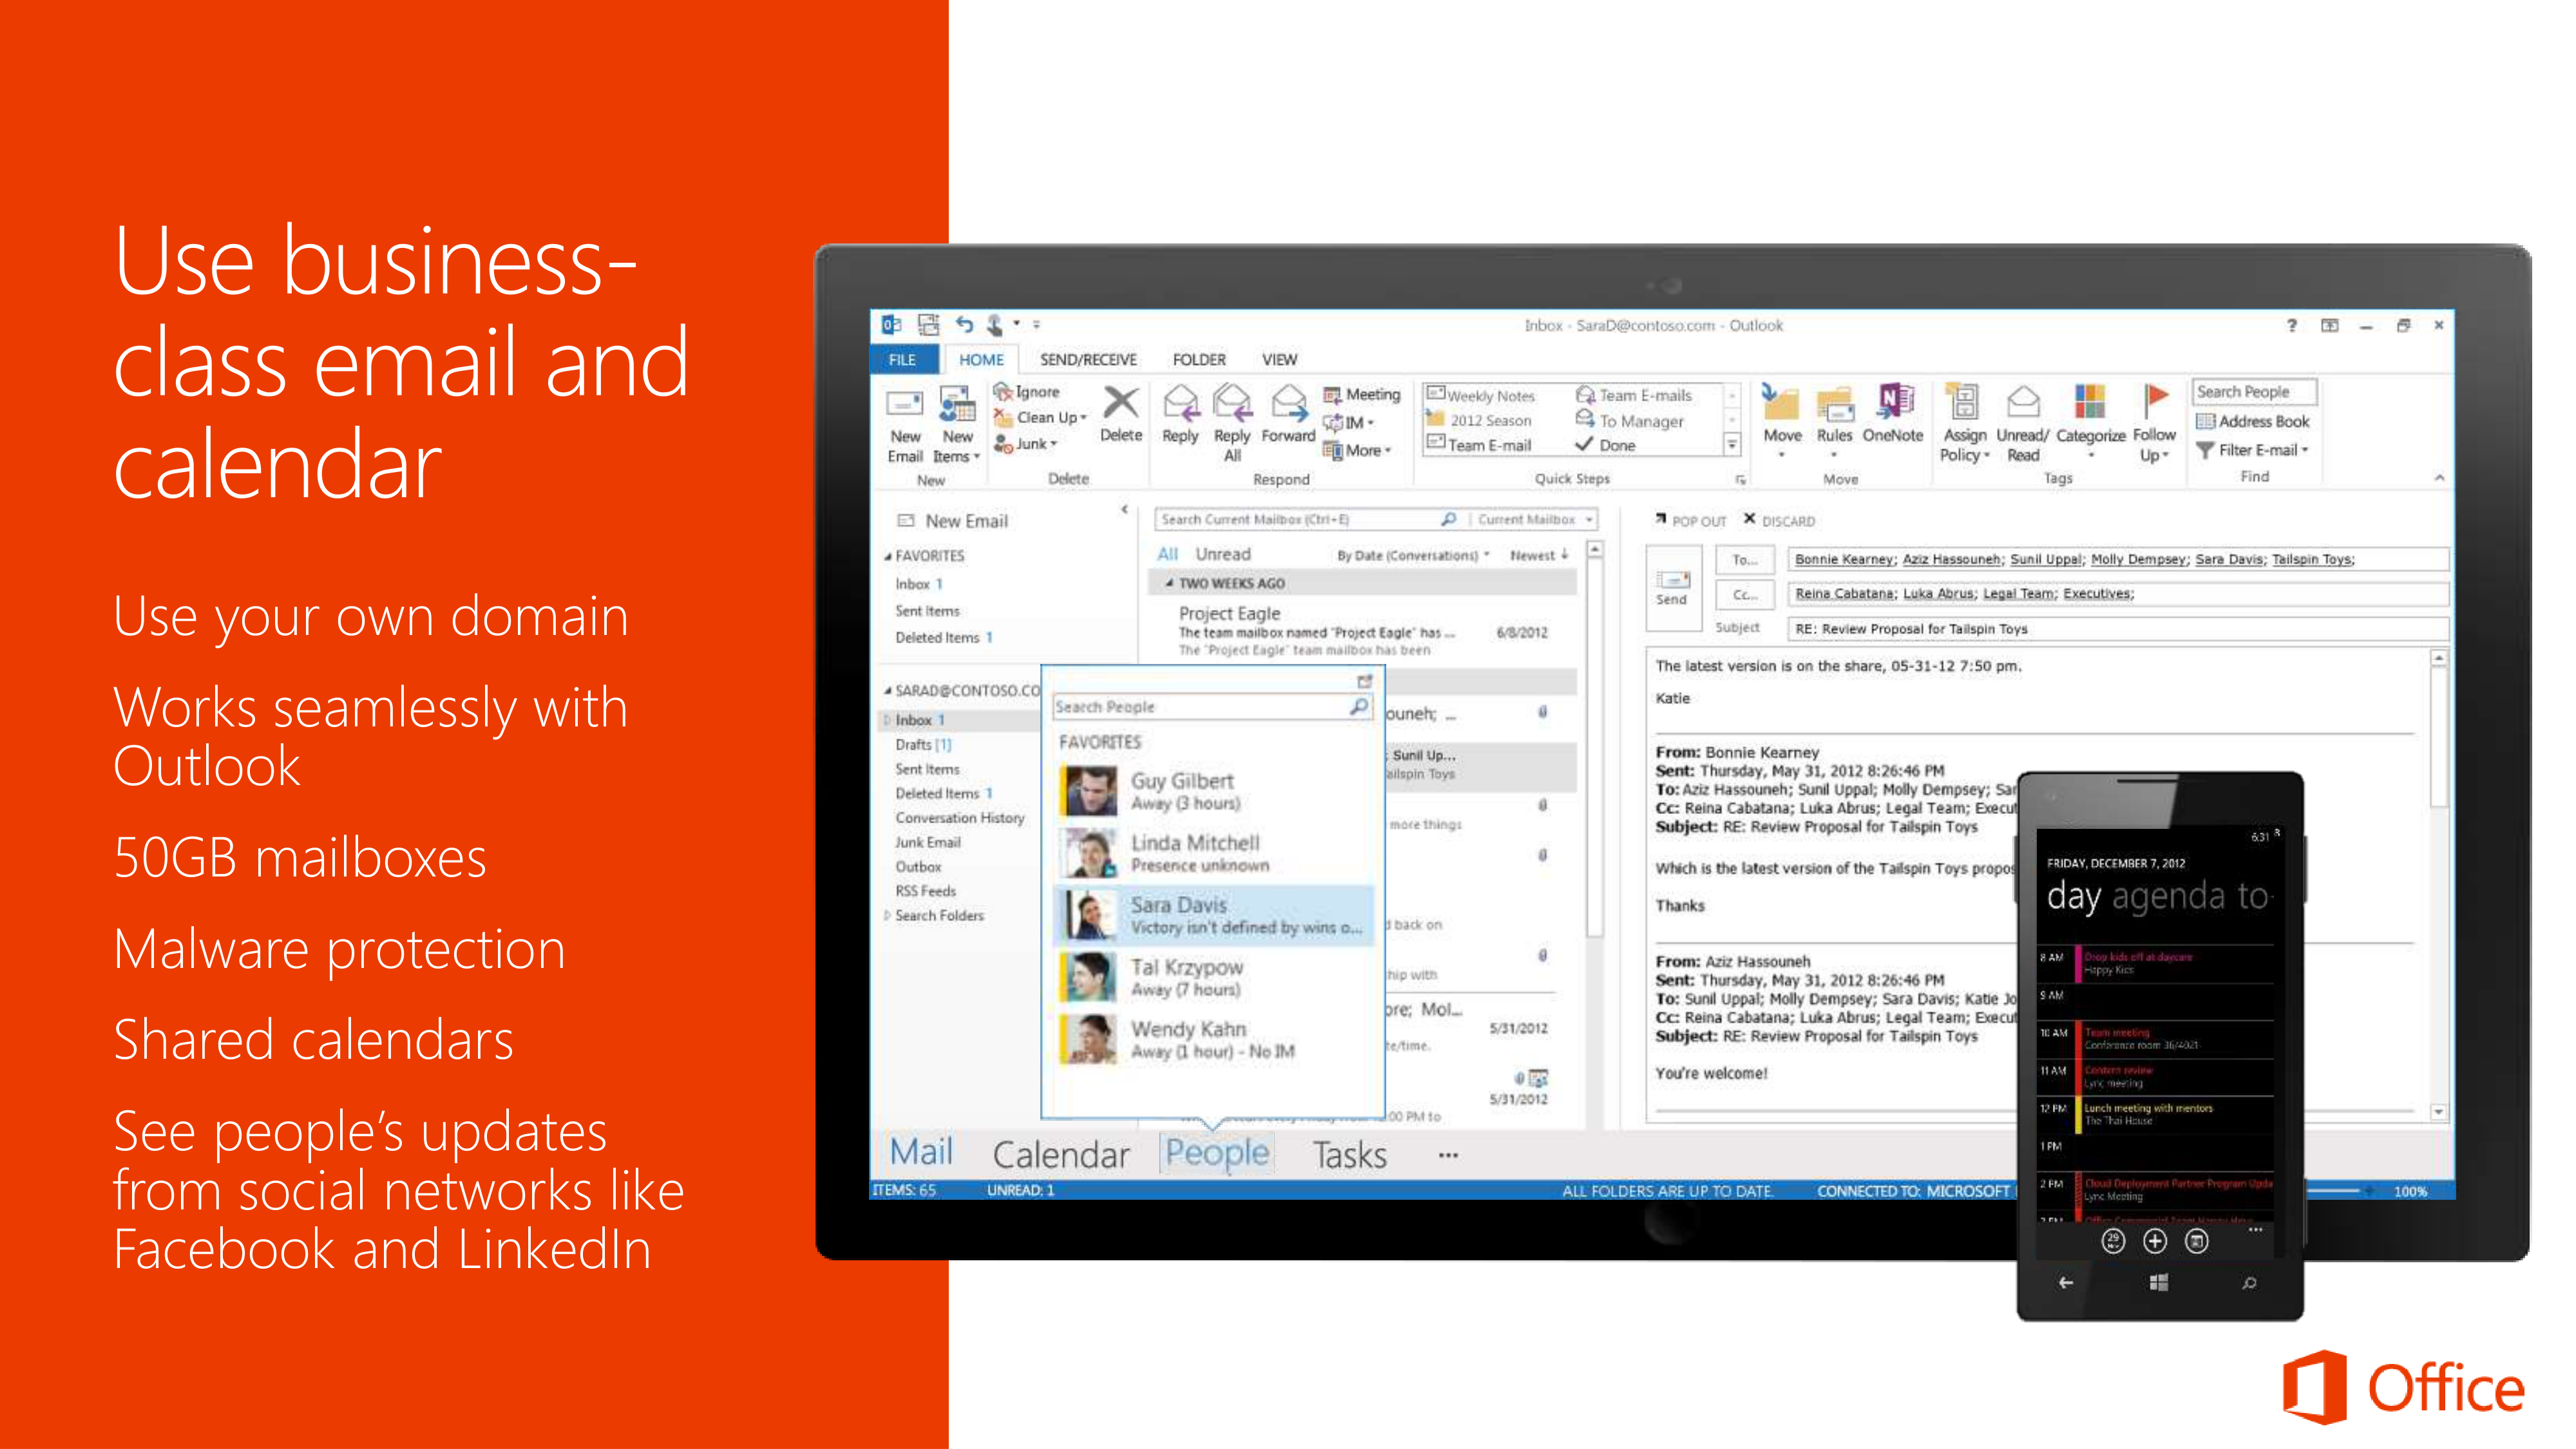Screen dimensions: 2576x1449
Task: Open the Drafts folder
Action: click(x=922, y=745)
